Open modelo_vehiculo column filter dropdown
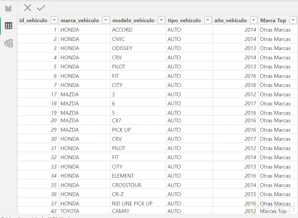 (161, 20)
